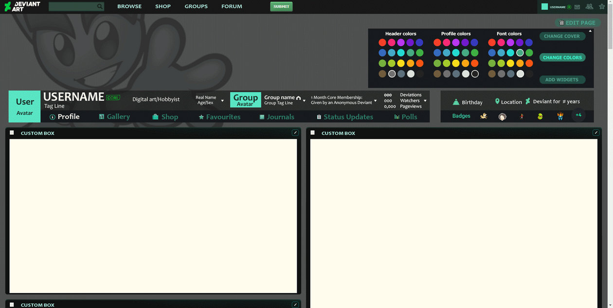The width and height of the screenshot is (613, 308).
Task: Open the mail envelope icon in the top bar
Action: tap(577, 7)
